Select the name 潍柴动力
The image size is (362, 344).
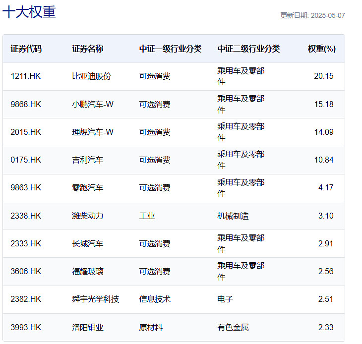click(87, 216)
